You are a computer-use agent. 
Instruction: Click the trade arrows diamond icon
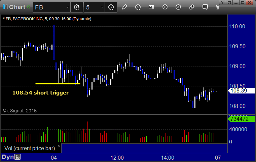coord(192,7)
